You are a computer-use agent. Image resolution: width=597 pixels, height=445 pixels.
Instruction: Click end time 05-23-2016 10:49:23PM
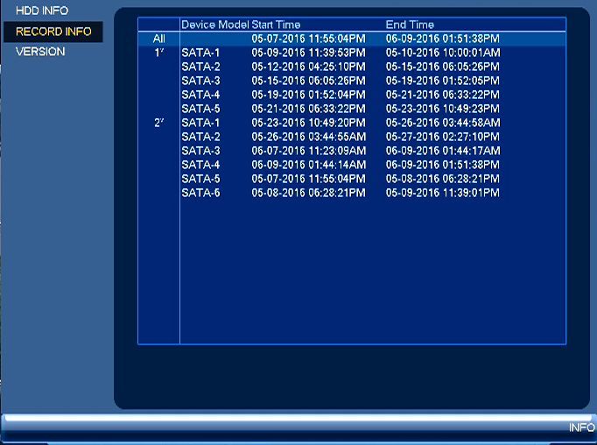tap(442, 109)
